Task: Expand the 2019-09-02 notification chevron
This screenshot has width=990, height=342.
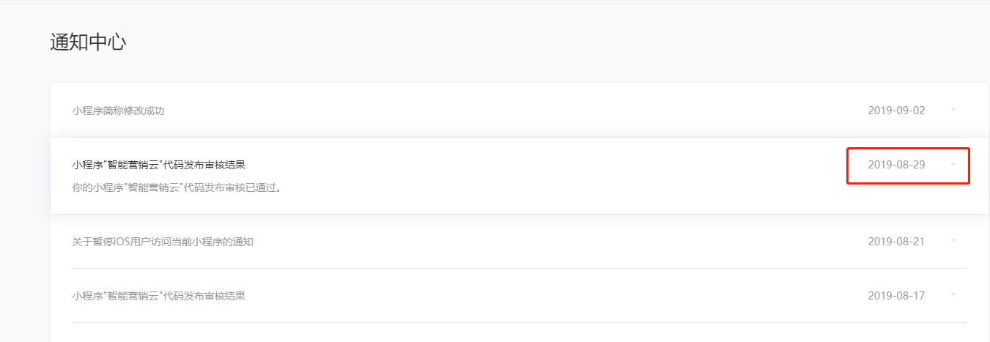Action: tap(953, 110)
